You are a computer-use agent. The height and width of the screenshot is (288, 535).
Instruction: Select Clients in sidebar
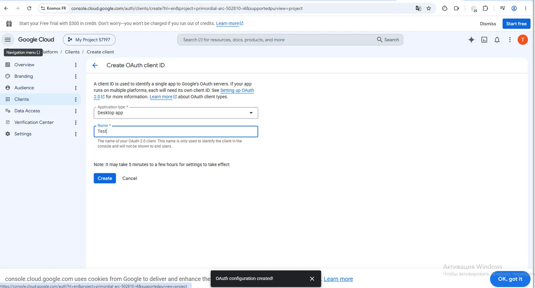click(x=22, y=99)
